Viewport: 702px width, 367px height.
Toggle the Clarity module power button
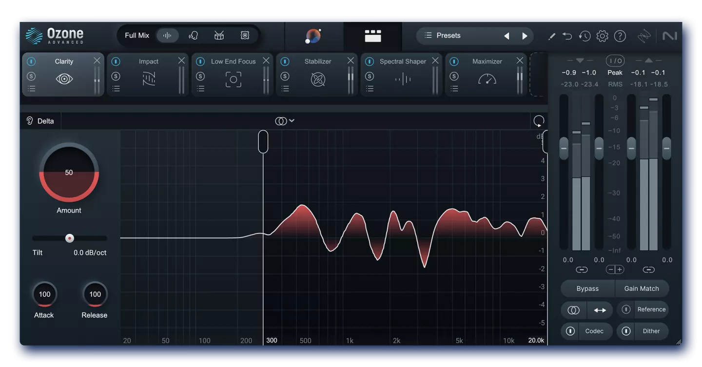pos(31,62)
